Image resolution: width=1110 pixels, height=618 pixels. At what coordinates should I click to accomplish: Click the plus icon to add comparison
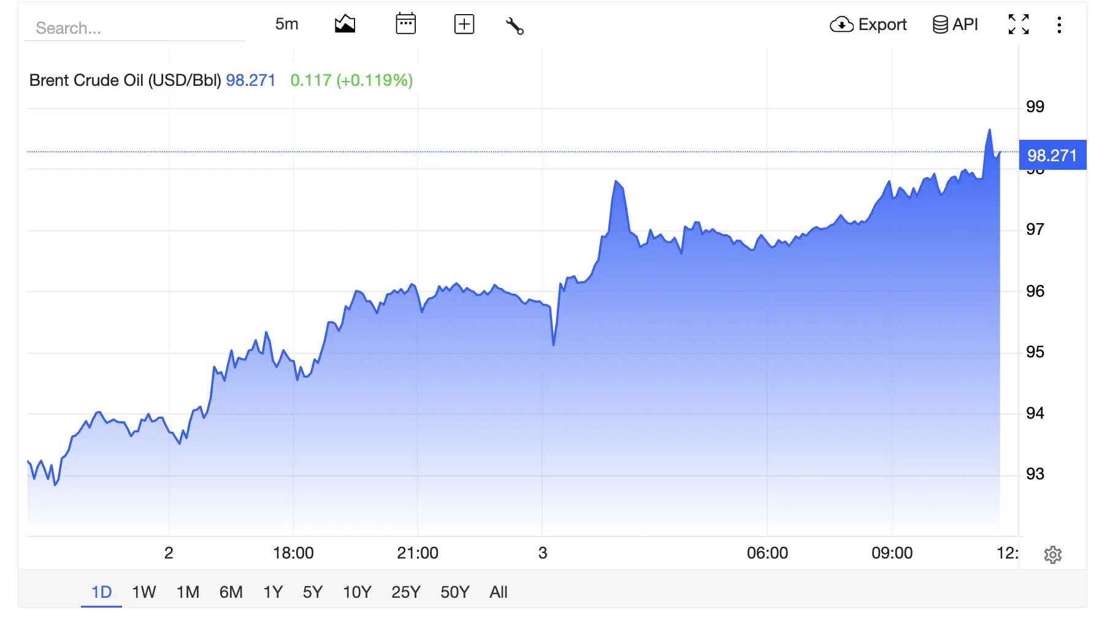(464, 25)
